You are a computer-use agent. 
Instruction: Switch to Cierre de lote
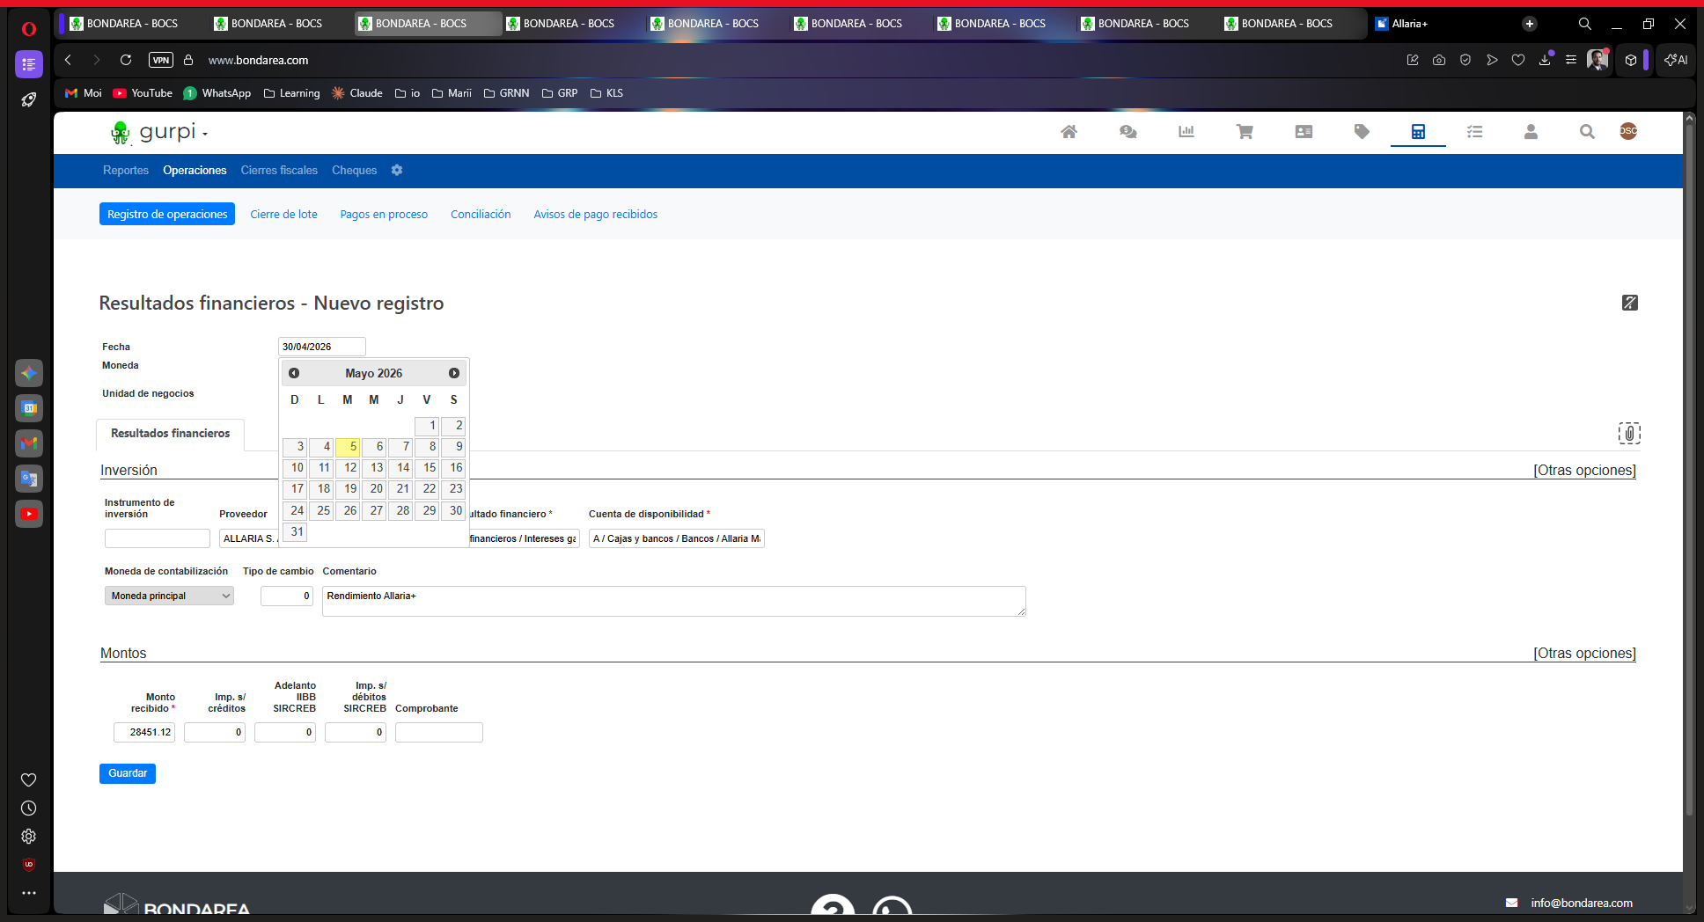(x=283, y=214)
